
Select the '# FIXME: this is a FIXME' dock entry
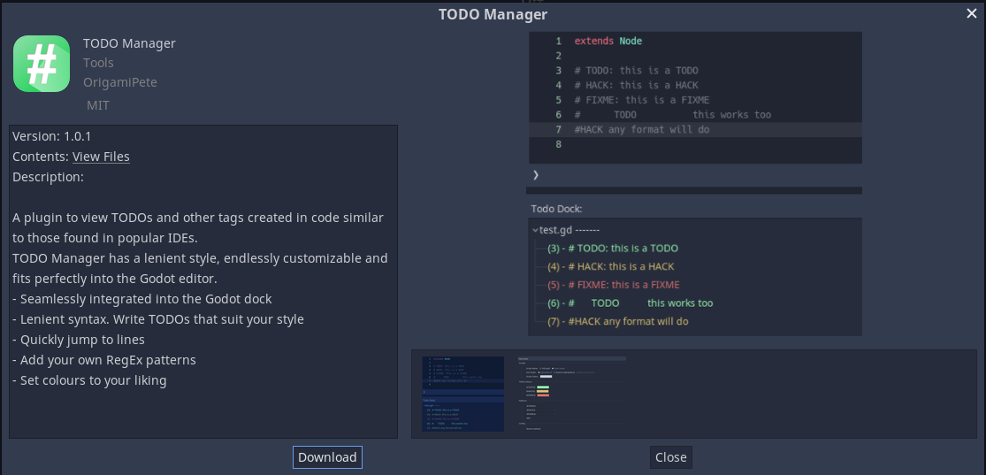pos(613,285)
